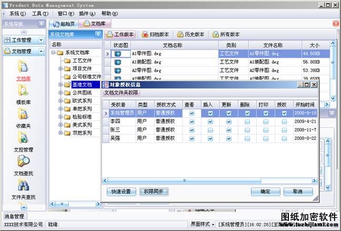
Task: Click the dialog's SP title icon
Action: pos(105,85)
